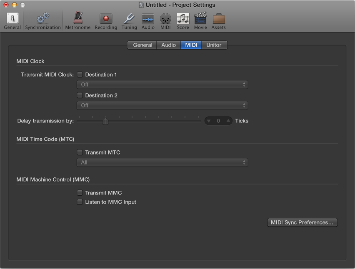
Task: Check the Transmit MTC checkbox
Action: click(80, 152)
